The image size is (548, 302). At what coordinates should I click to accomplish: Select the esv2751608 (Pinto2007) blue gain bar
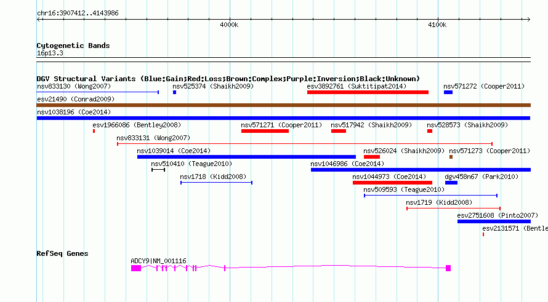click(494, 221)
